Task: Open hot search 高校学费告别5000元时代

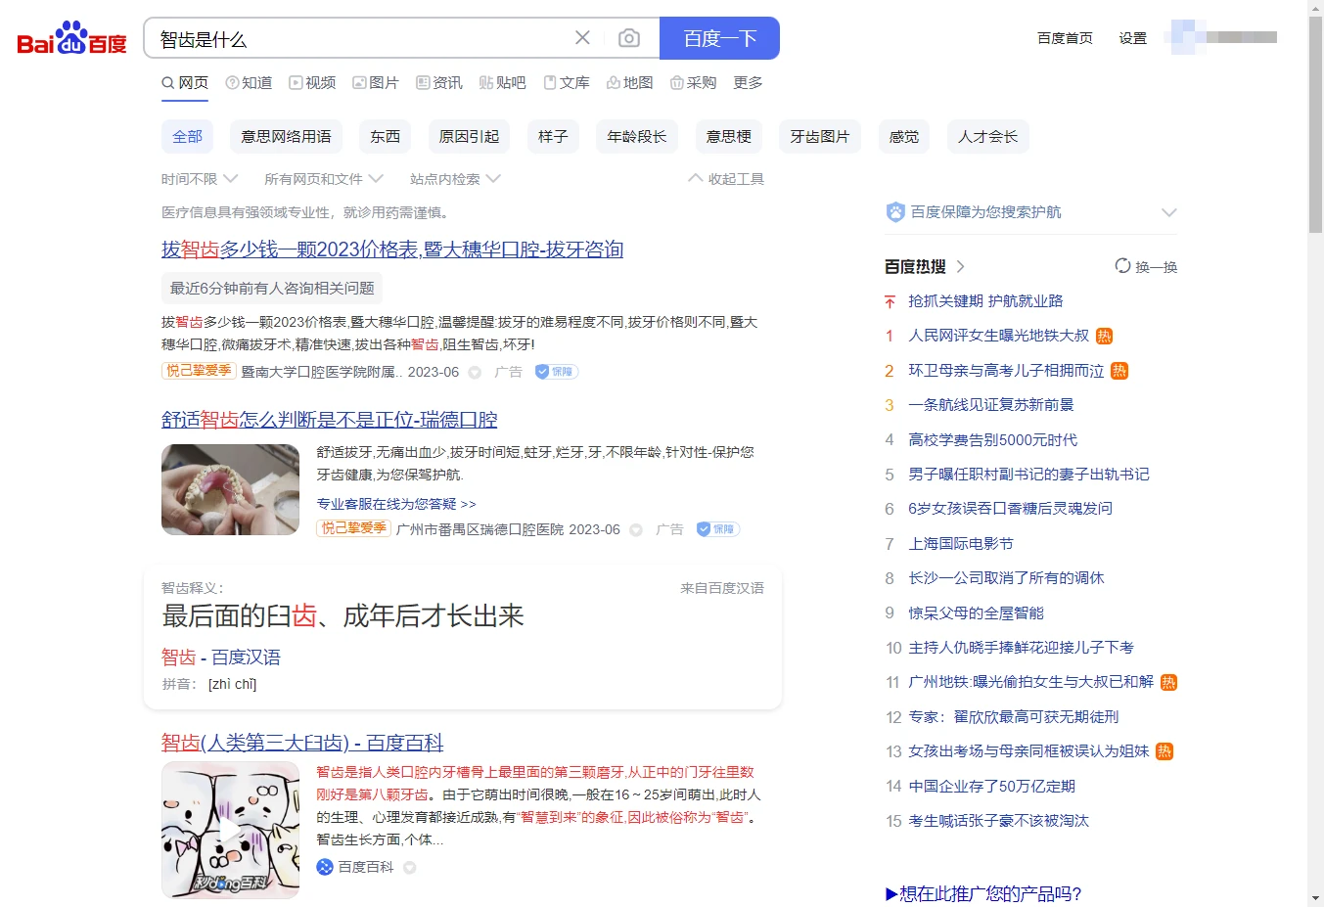Action: click(993, 440)
